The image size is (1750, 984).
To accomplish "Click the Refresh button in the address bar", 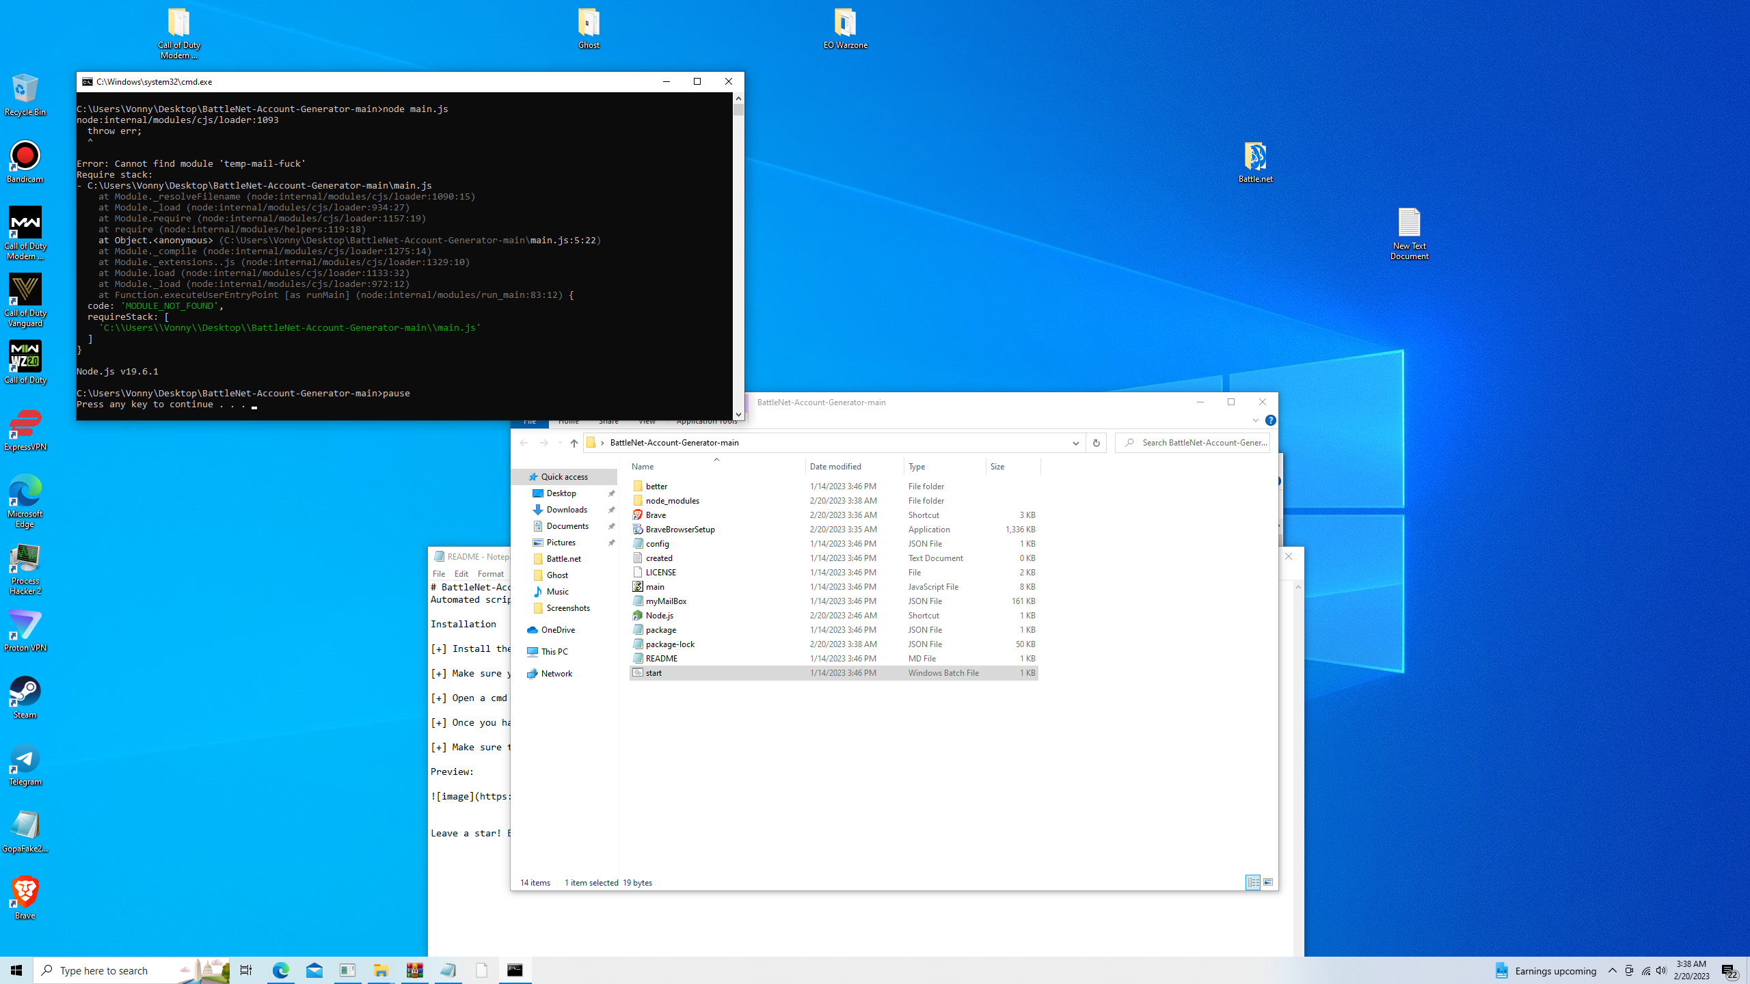I will (x=1096, y=443).
